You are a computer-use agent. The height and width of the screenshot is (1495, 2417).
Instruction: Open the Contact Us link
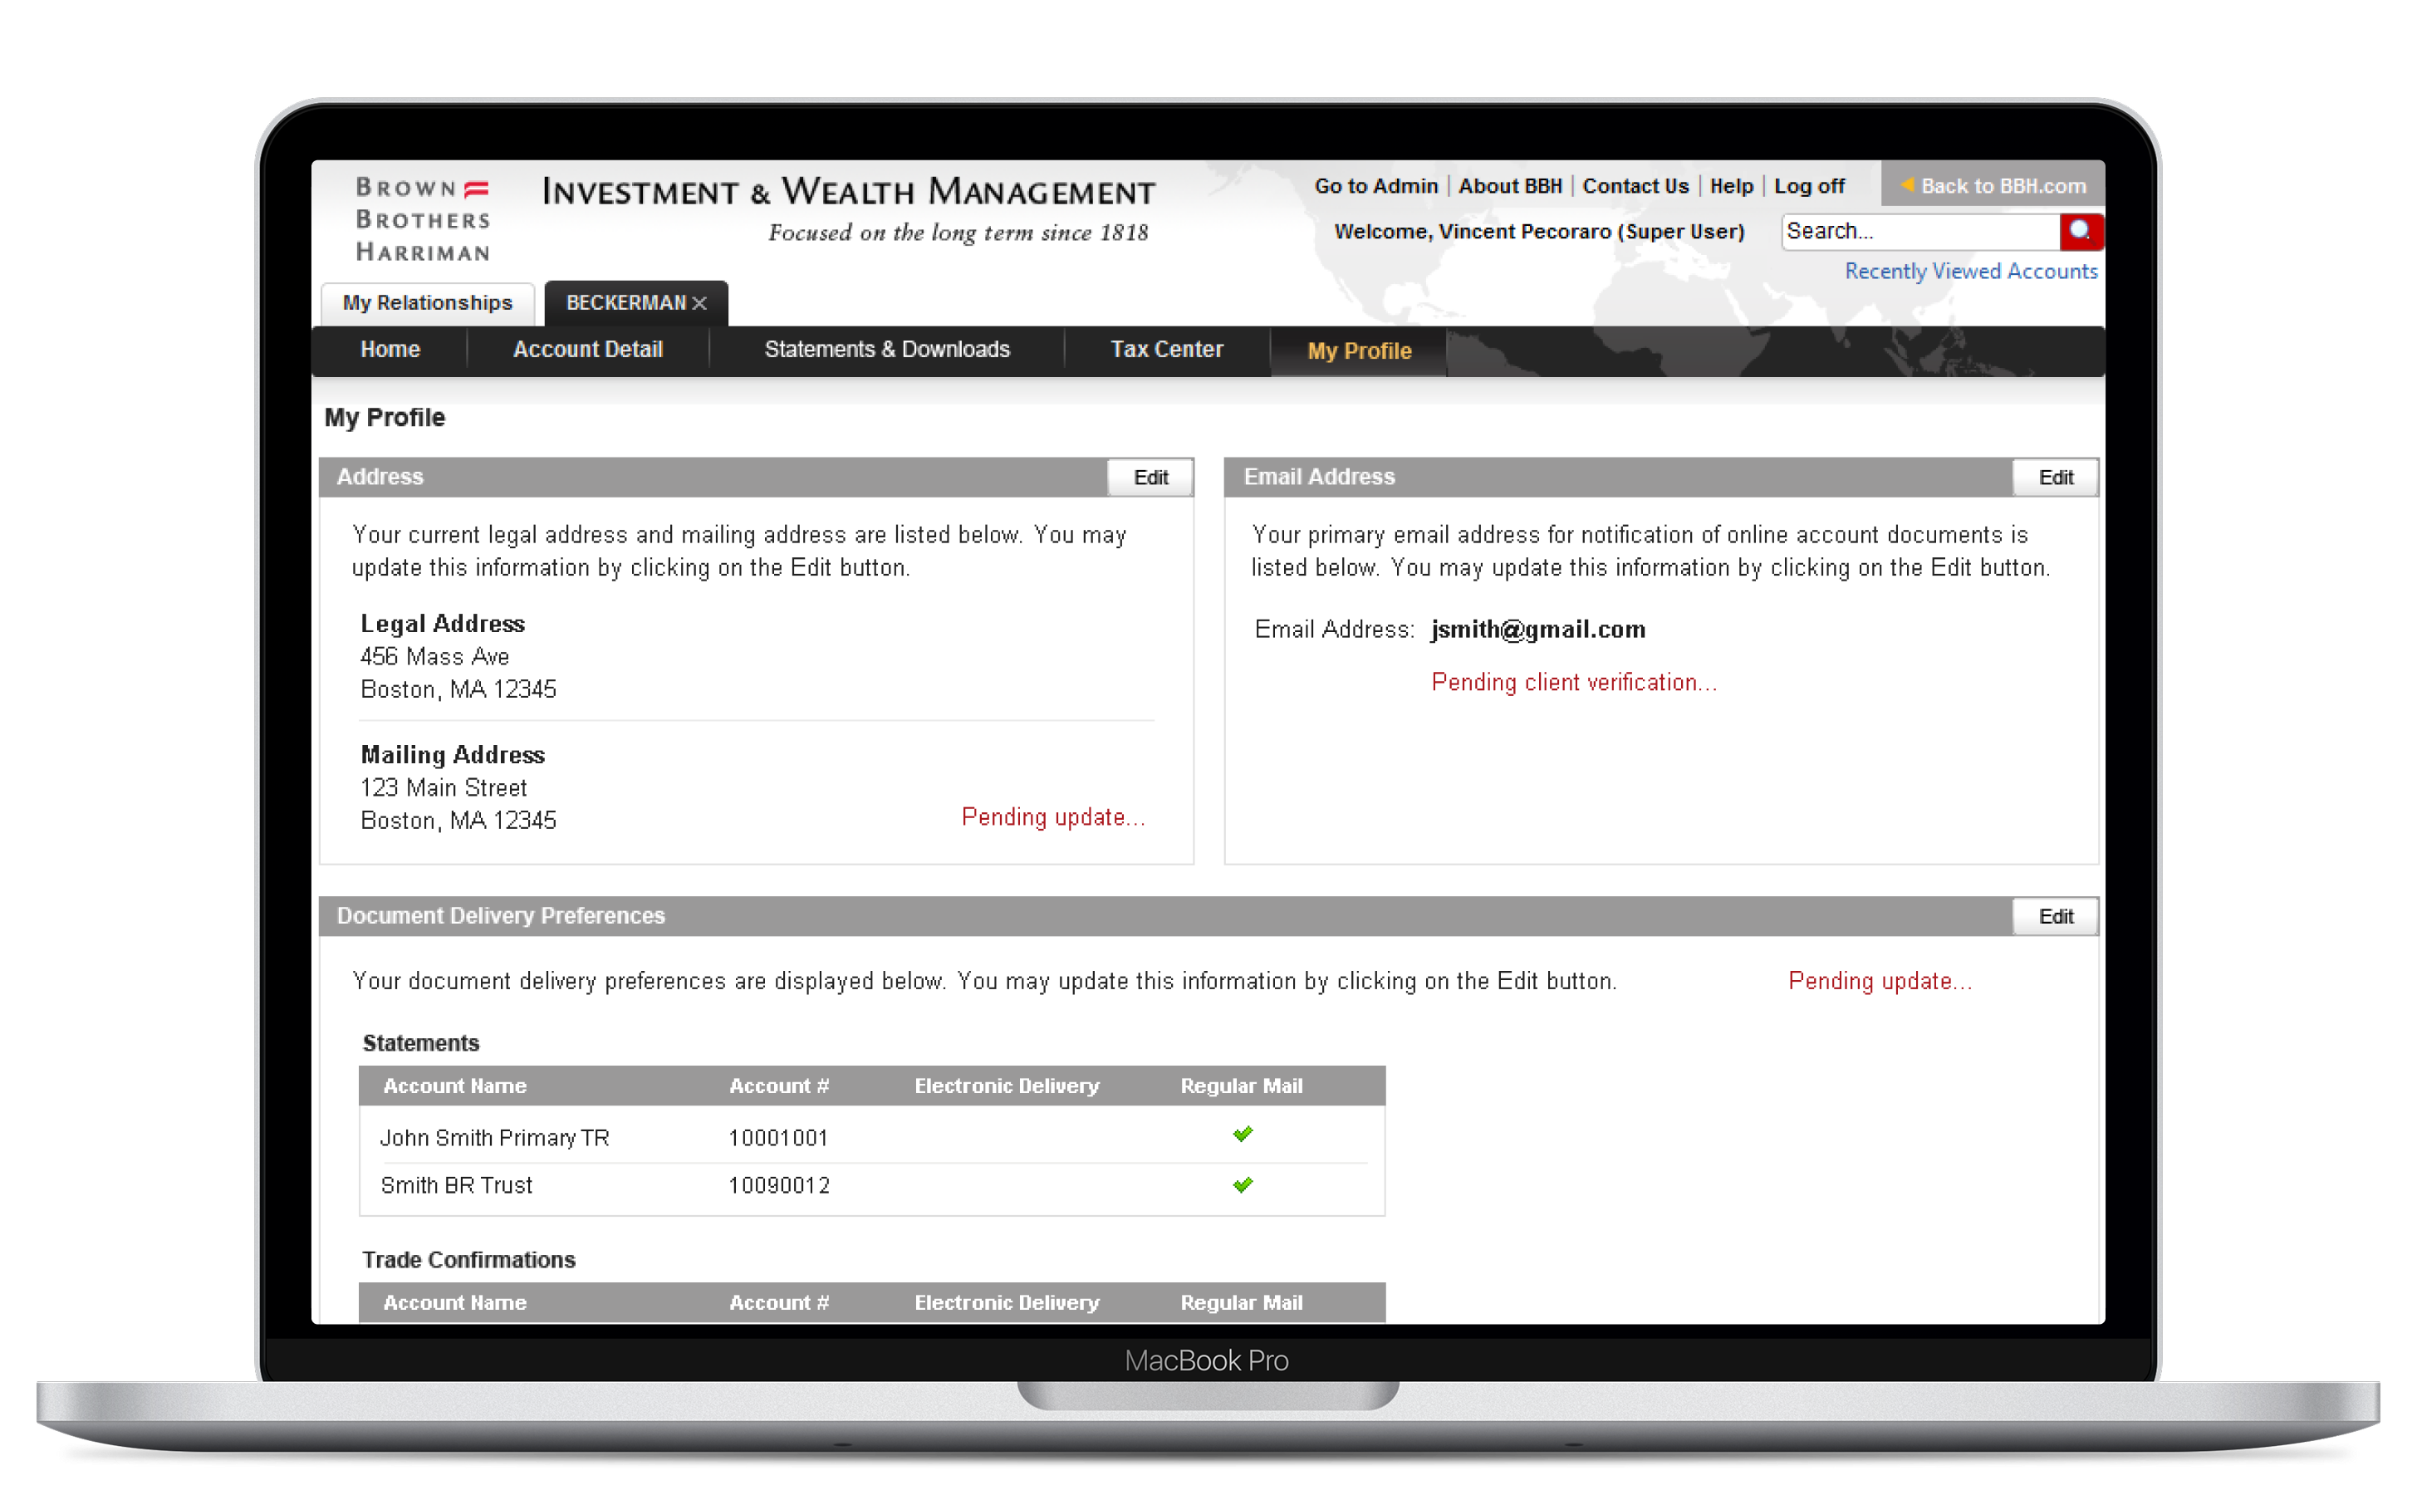click(1635, 186)
